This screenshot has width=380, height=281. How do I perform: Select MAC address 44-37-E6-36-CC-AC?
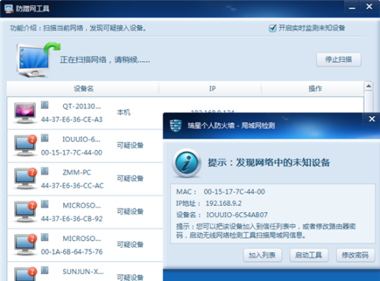pyautogui.click(x=72, y=186)
